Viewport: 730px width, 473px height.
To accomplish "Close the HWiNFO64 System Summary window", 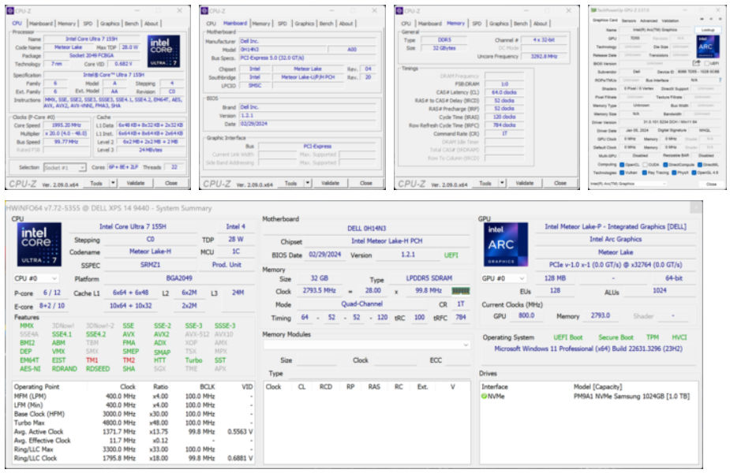I will click(x=696, y=208).
